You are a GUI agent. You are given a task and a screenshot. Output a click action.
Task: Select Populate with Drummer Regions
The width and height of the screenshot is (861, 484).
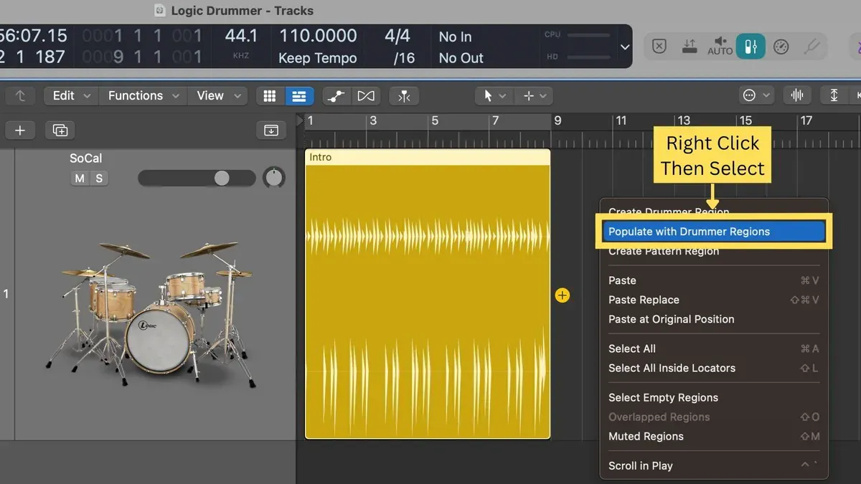pyautogui.click(x=714, y=232)
